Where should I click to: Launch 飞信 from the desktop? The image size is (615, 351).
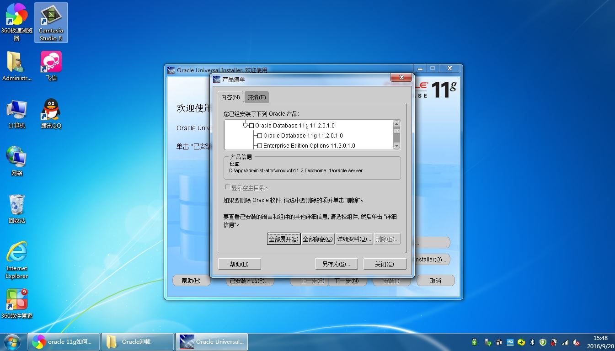coord(51,66)
